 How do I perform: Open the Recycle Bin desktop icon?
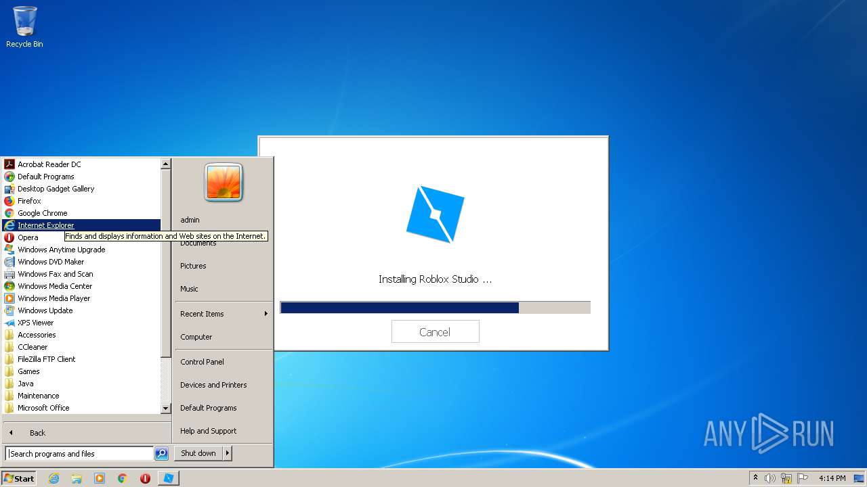24,27
